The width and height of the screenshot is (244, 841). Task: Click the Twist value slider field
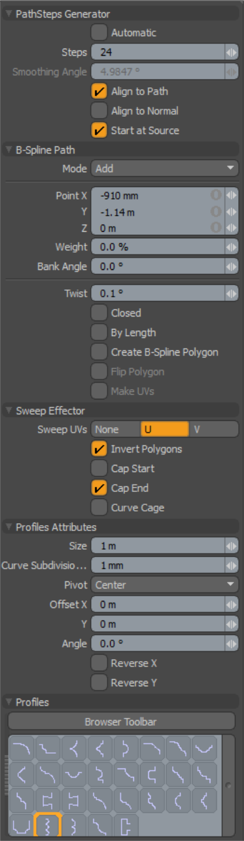158,293
